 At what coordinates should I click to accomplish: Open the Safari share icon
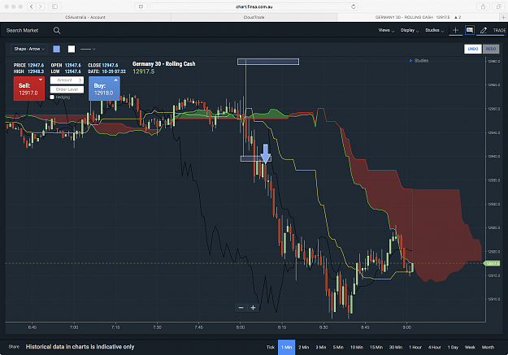(483, 6)
